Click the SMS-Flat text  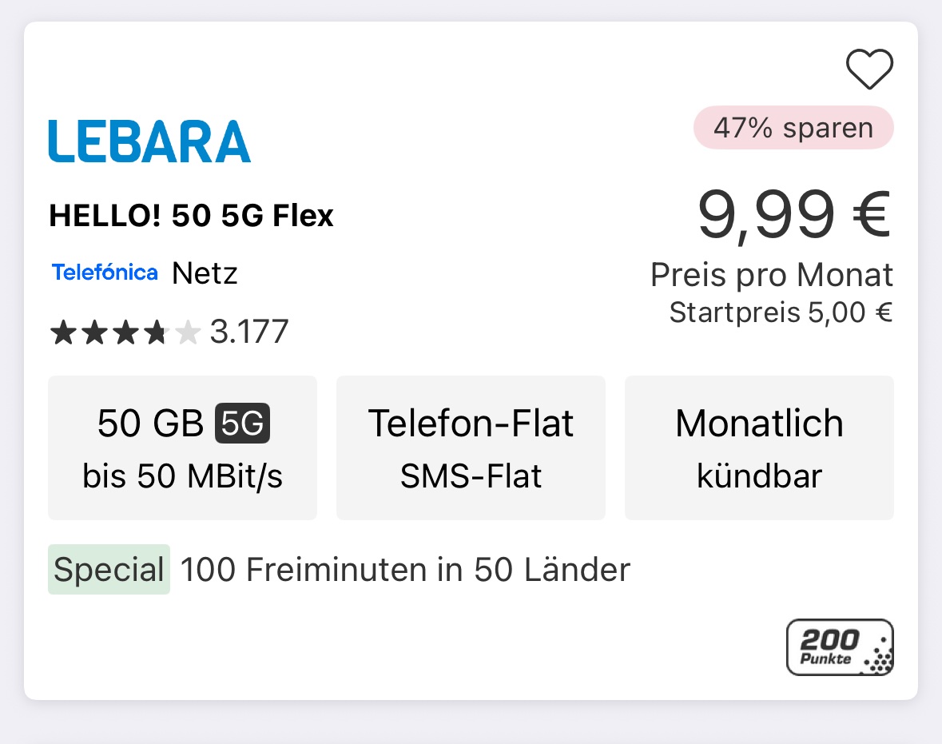[471, 476]
